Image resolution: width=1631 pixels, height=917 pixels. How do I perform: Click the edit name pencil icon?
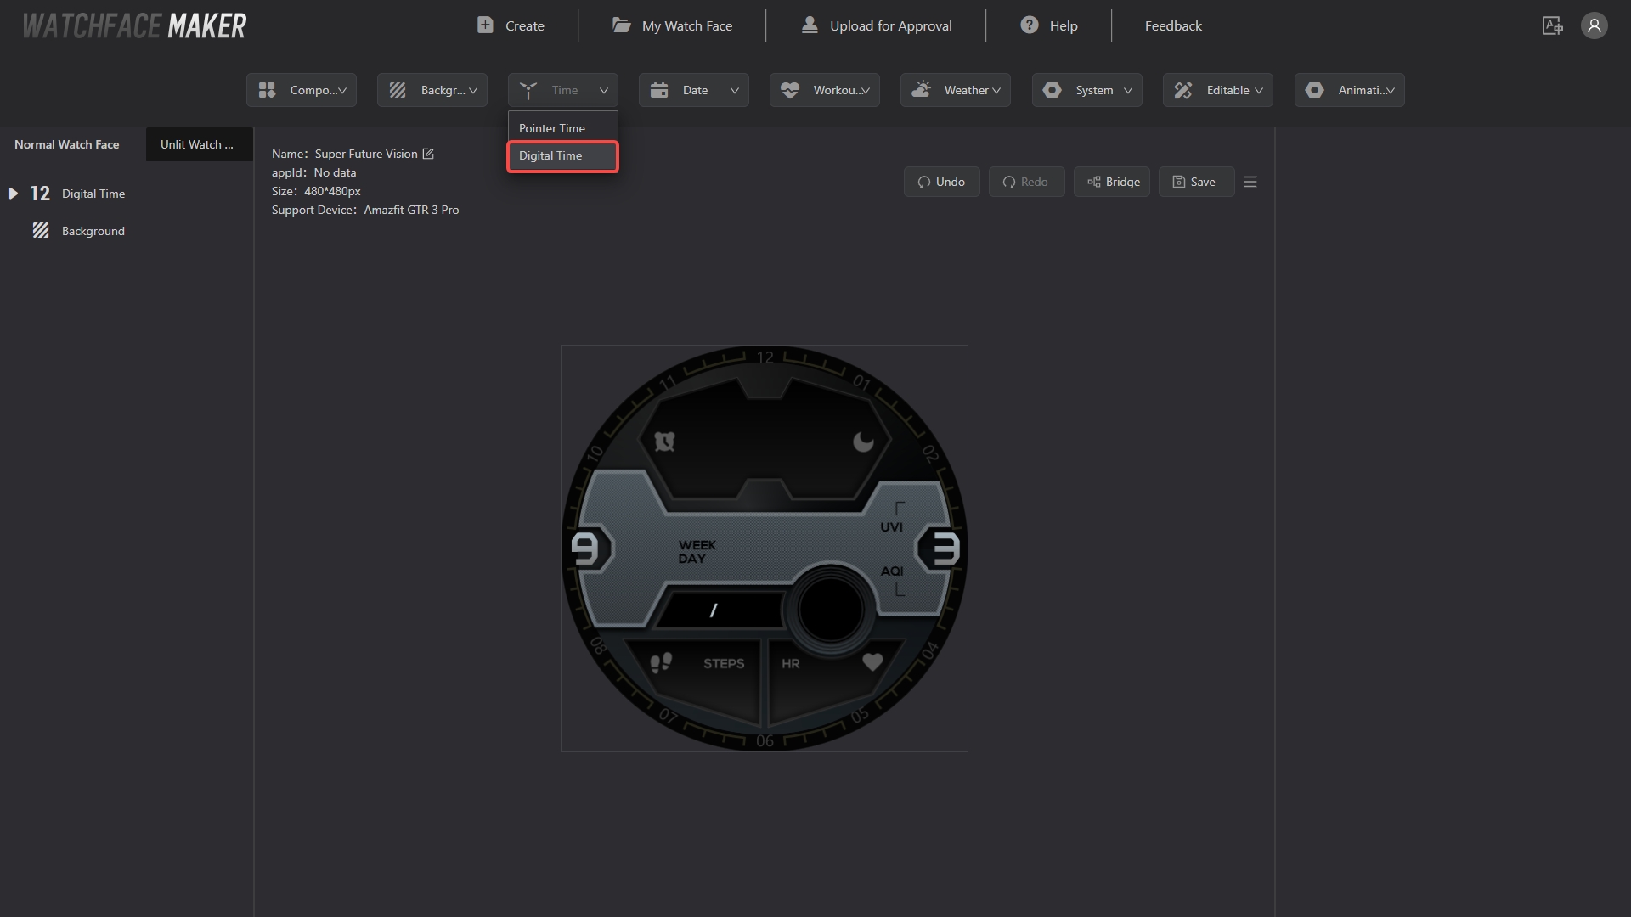pyautogui.click(x=428, y=154)
